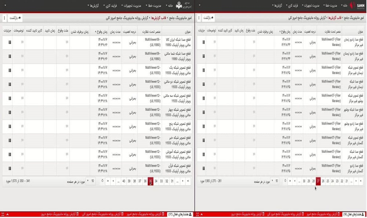Switch to هشدارهای فعال (17) tab in left window
Screen dimensions: 367x218
point(180,214)
